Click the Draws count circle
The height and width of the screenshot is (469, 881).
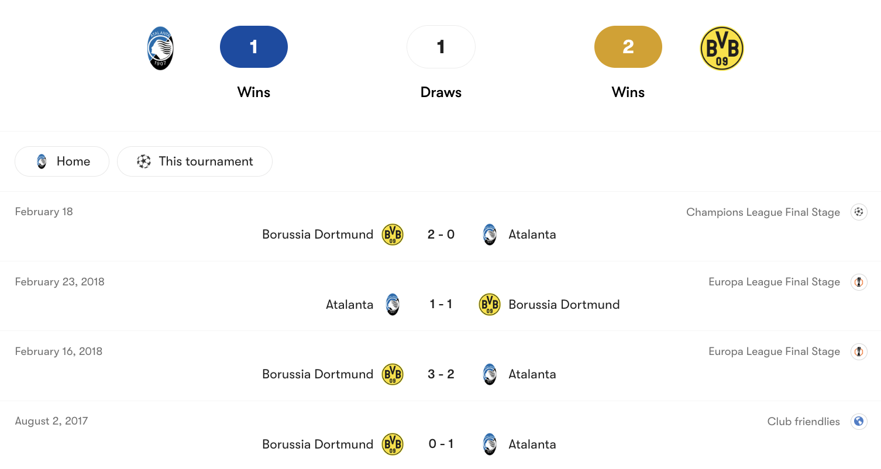tap(440, 47)
